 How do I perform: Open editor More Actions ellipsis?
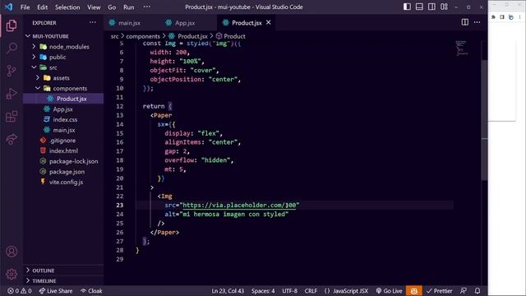[x=477, y=22]
